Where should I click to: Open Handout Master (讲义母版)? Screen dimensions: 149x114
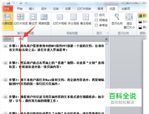pos(73,19)
